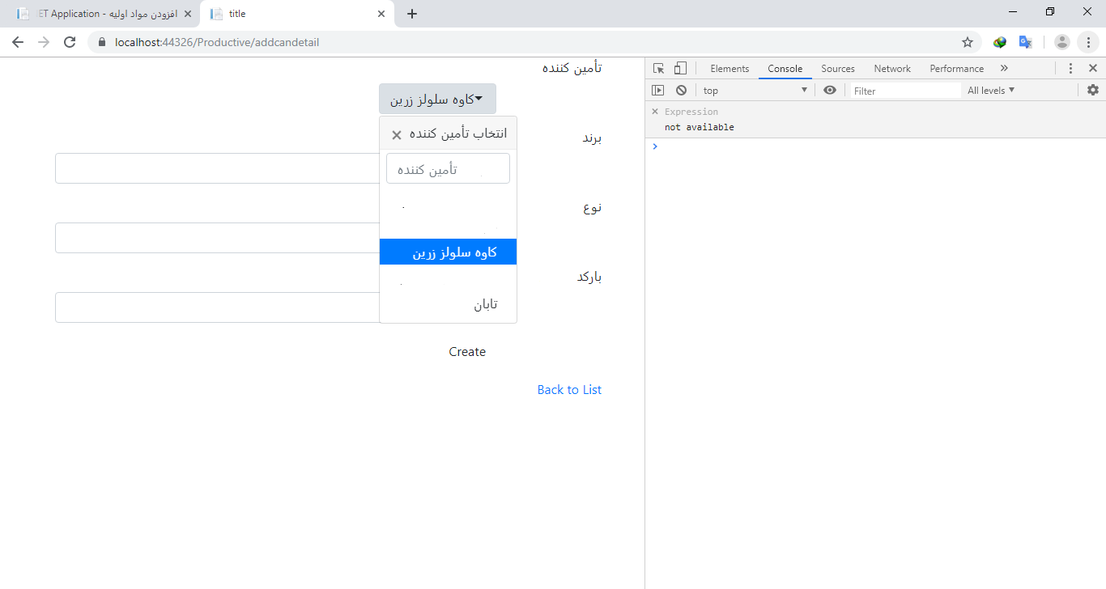1106x589 pixels.
Task: Click the console Filter input
Action: pos(905,91)
